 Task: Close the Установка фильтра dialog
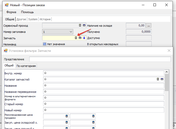(x=169, y=51)
